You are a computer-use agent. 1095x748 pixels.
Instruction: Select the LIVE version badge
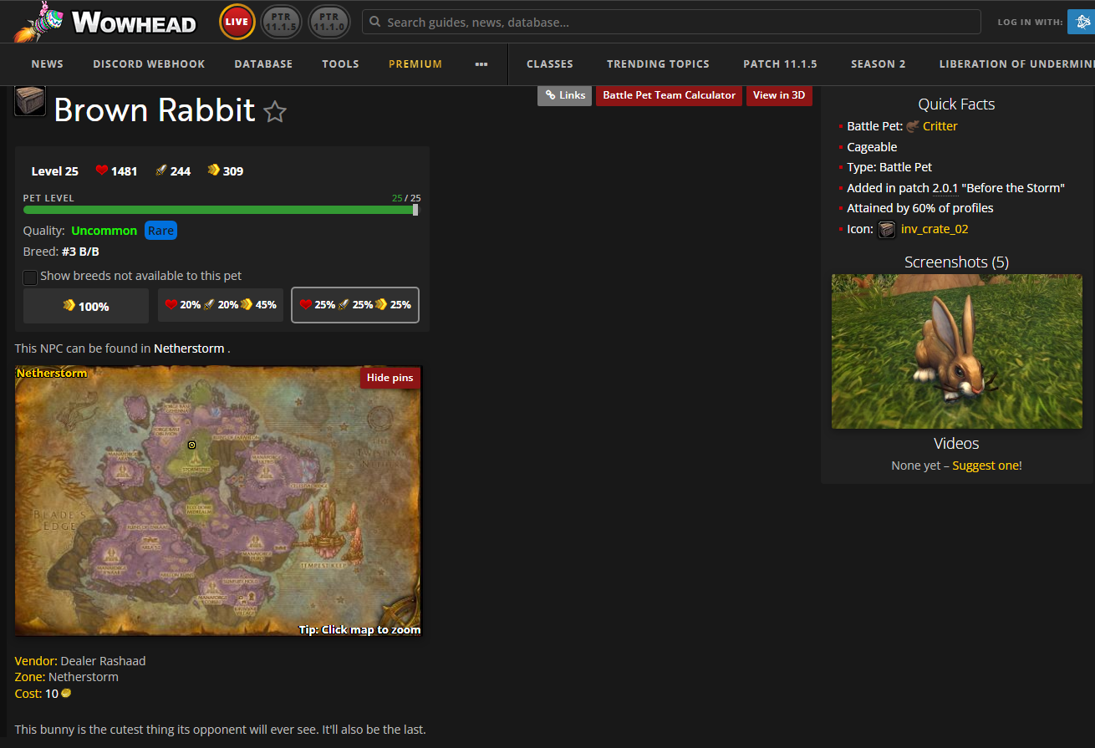click(237, 22)
